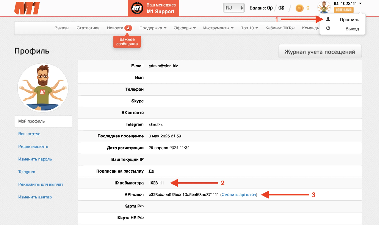Click the M1 Support manager round icon

pyautogui.click(x=137, y=8)
